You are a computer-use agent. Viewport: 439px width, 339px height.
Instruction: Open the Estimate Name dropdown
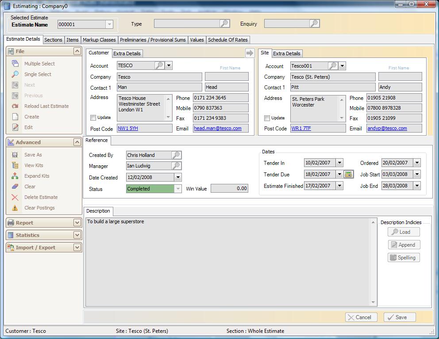click(x=109, y=24)
